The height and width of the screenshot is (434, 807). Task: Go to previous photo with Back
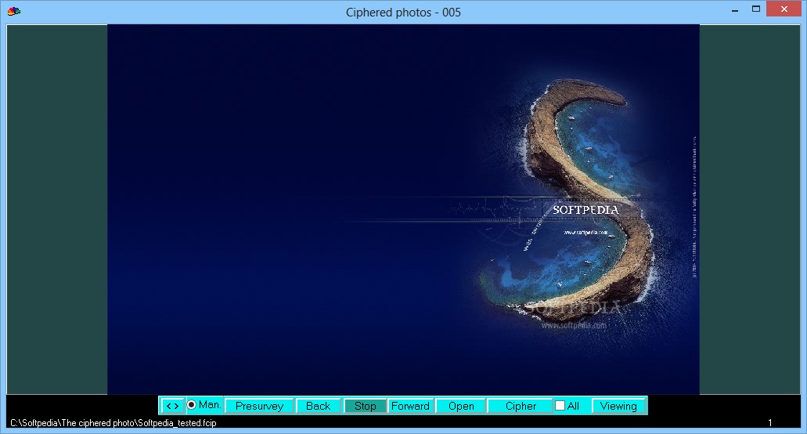(x=318, y=406)
